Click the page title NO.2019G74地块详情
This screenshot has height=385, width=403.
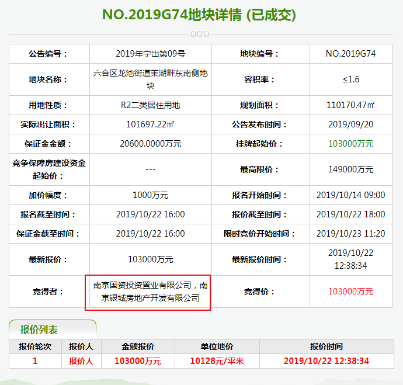[x=199, y=15]
